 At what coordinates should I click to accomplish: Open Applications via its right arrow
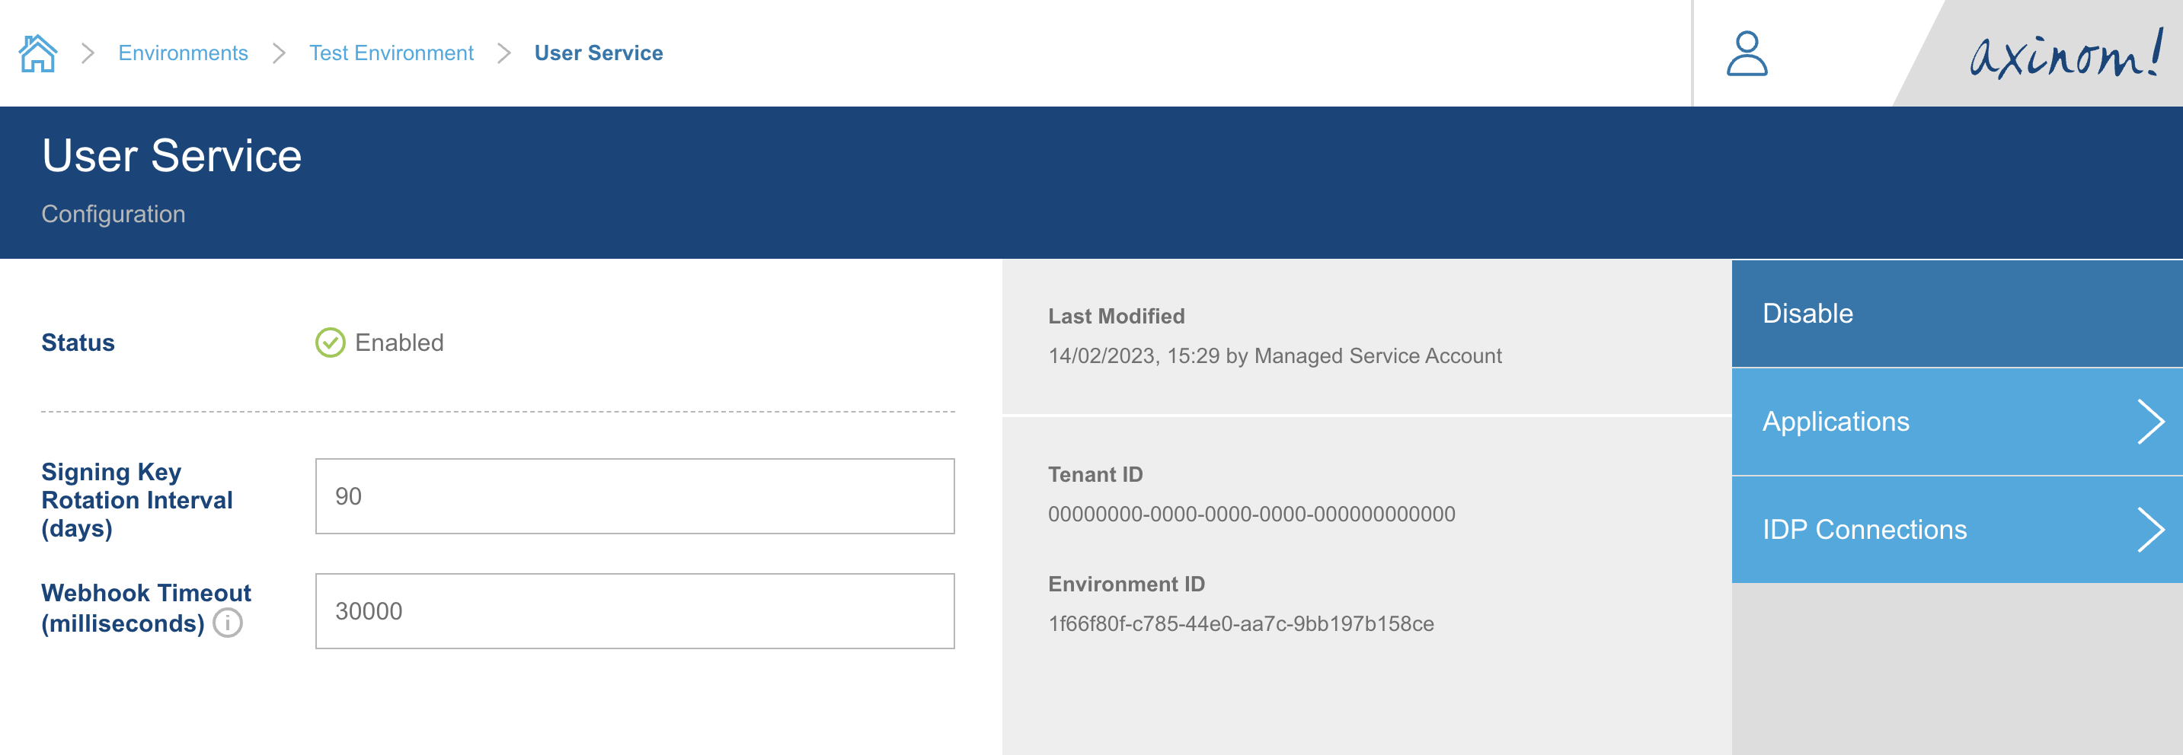[2151, 421]
